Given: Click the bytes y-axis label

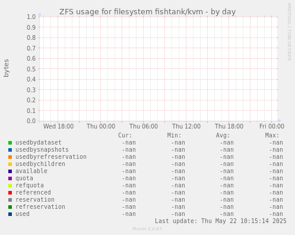Looking at the screenshot, I should pyautogui.click(x=7, y=68).
